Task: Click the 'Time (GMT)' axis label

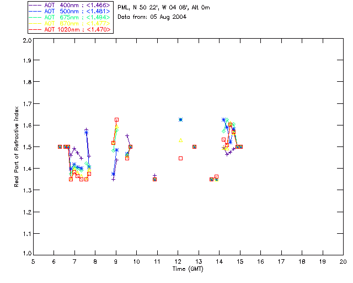Action: (x=188, y=269)
